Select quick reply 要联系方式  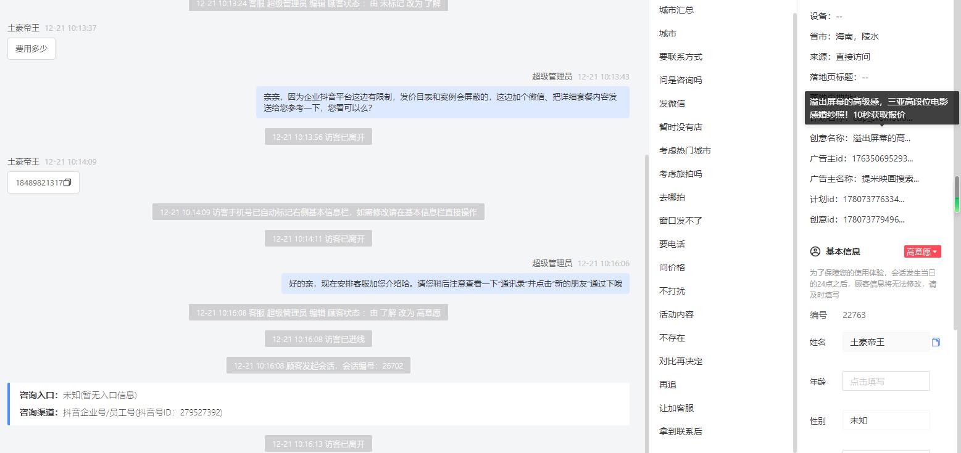click(681, 57)
